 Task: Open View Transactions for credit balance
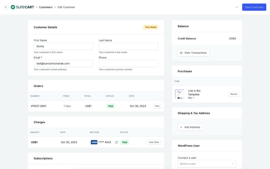pos(193,53)
